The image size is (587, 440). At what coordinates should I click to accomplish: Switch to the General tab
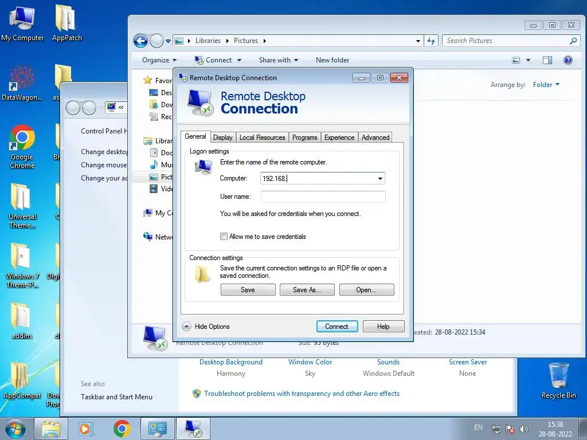tap(195, 136)
